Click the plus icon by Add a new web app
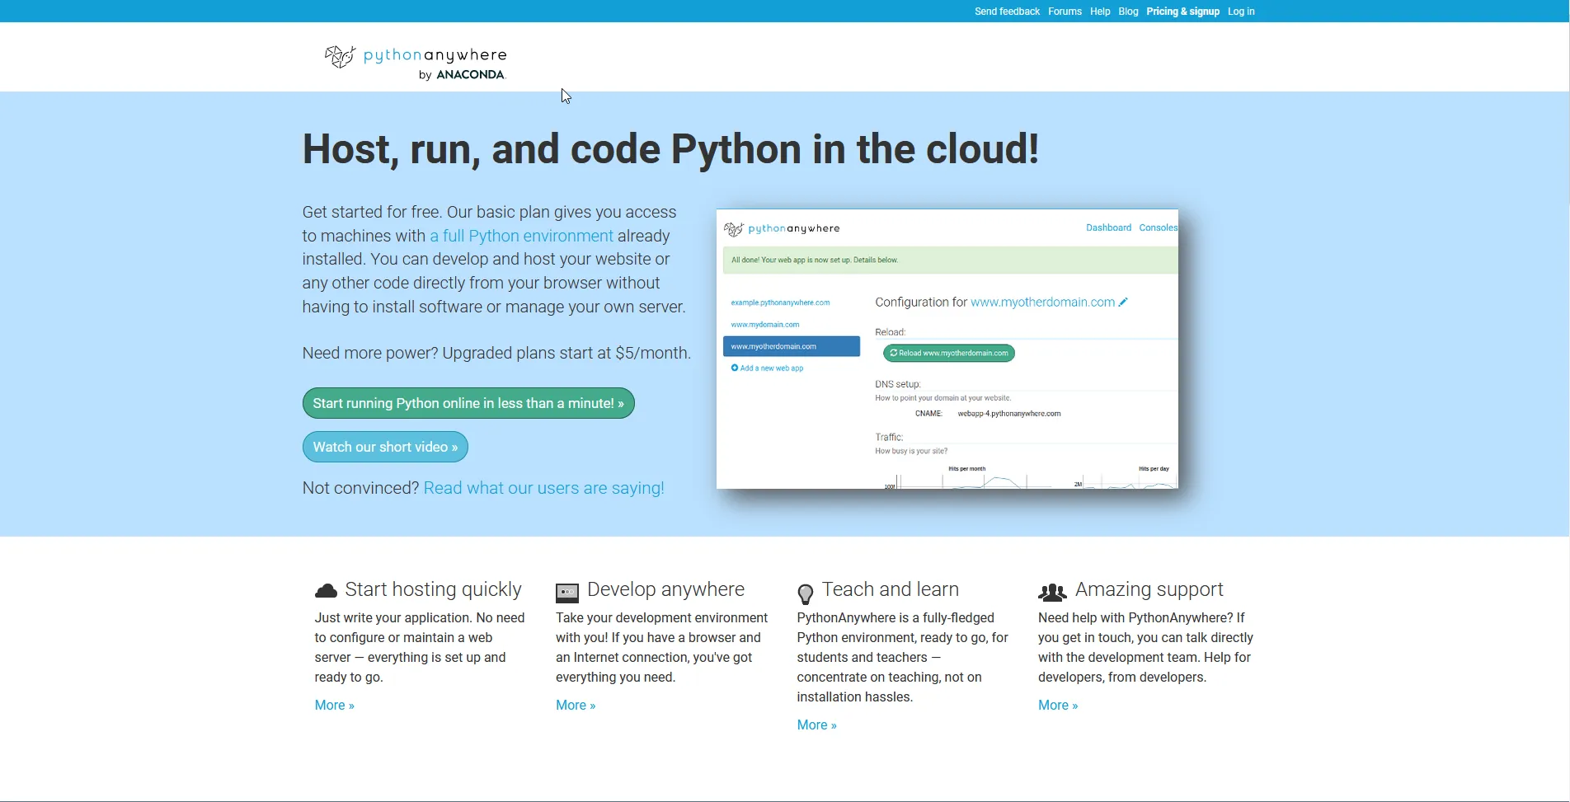 tap(734, 368)
